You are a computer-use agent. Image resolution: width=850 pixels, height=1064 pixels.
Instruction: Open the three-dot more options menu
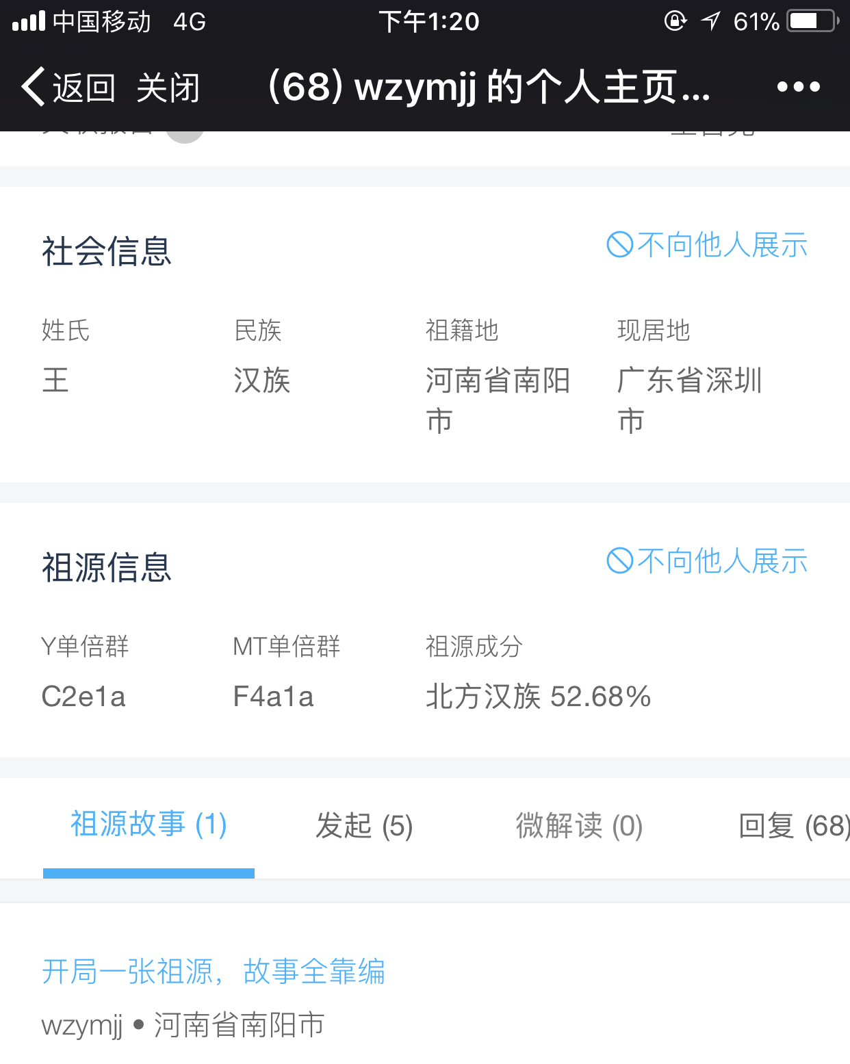tap(798, 87)
